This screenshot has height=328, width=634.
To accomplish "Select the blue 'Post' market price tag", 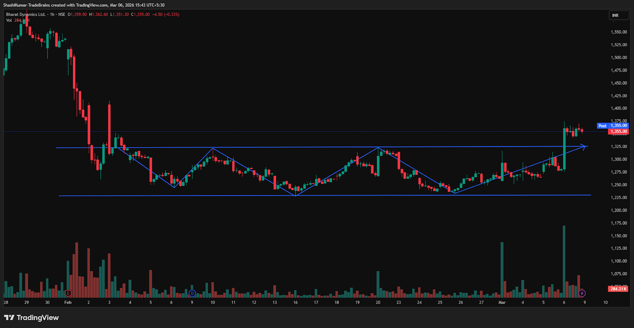I will [602, 126].
